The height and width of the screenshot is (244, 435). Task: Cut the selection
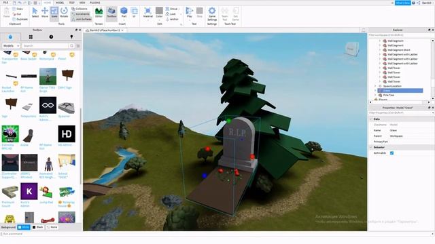pyautogui.click(x=17, y=14)
